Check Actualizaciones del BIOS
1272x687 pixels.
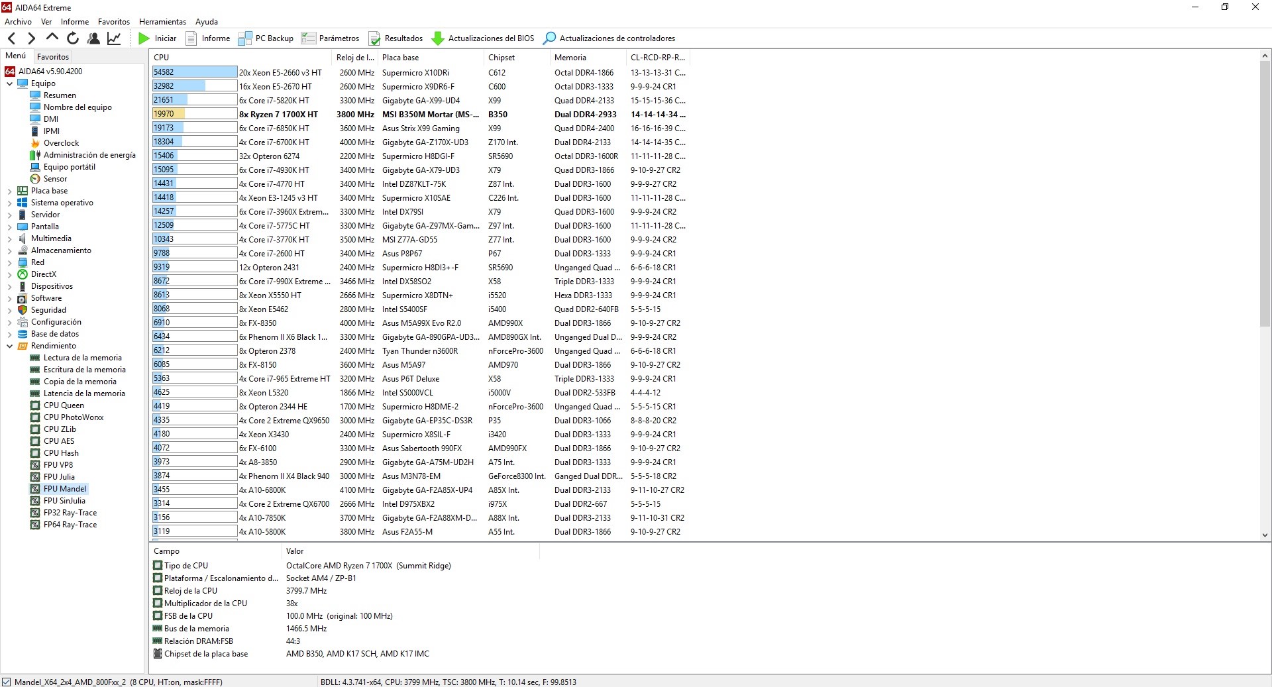coord(482,38)
